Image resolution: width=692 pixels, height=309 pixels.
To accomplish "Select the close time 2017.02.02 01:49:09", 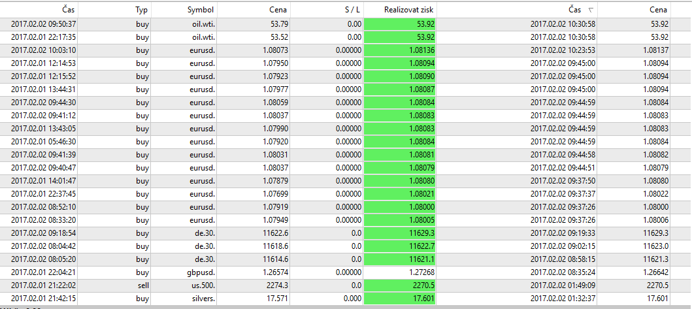I will coord(563,285).
